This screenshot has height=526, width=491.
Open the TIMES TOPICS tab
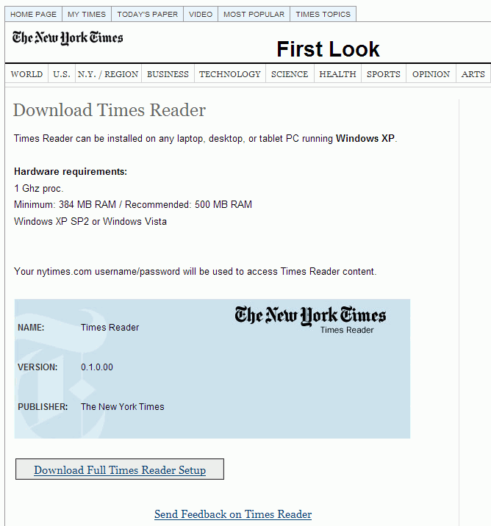[323, 14]
